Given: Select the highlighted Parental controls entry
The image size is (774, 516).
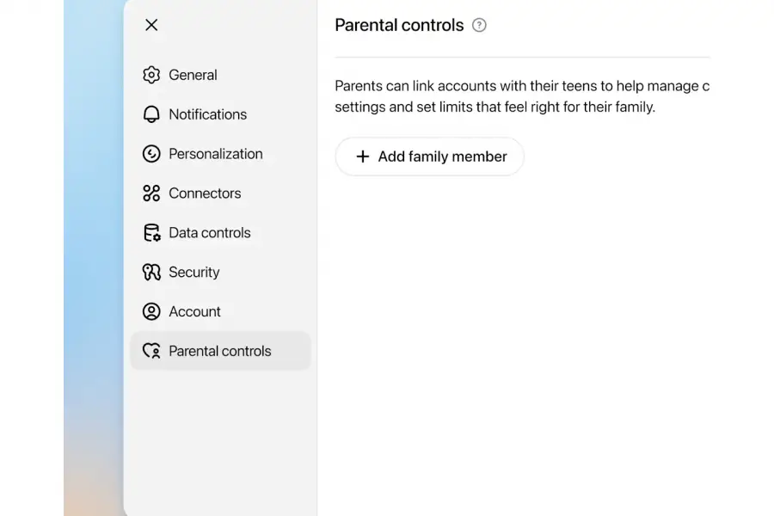Looking at the screenshot, I should tap(220, 351).
